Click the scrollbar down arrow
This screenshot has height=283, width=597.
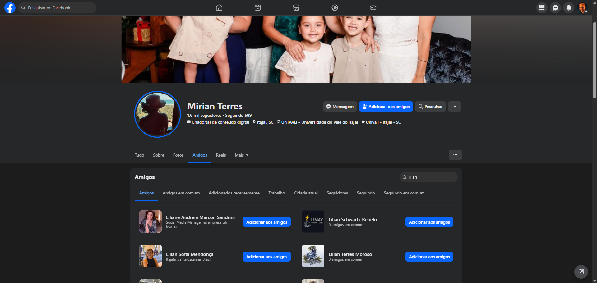[x=595, y=281]
